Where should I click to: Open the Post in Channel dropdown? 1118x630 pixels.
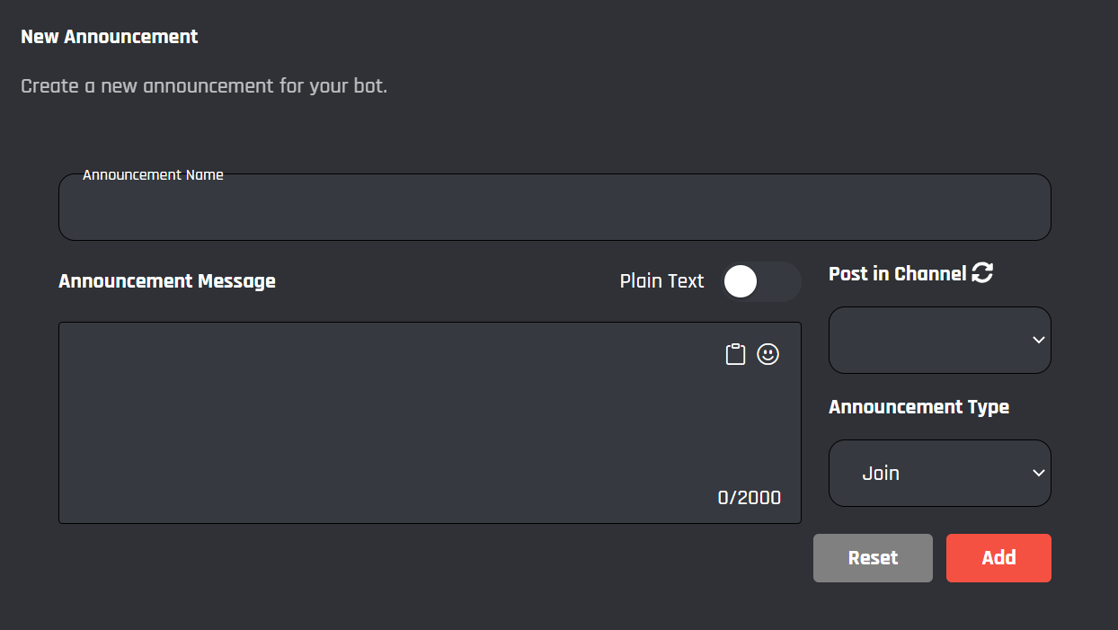pos(939,340)
